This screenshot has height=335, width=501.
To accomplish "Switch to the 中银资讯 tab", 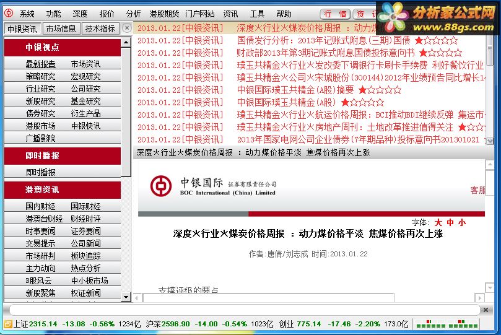I will coord(22,29).
